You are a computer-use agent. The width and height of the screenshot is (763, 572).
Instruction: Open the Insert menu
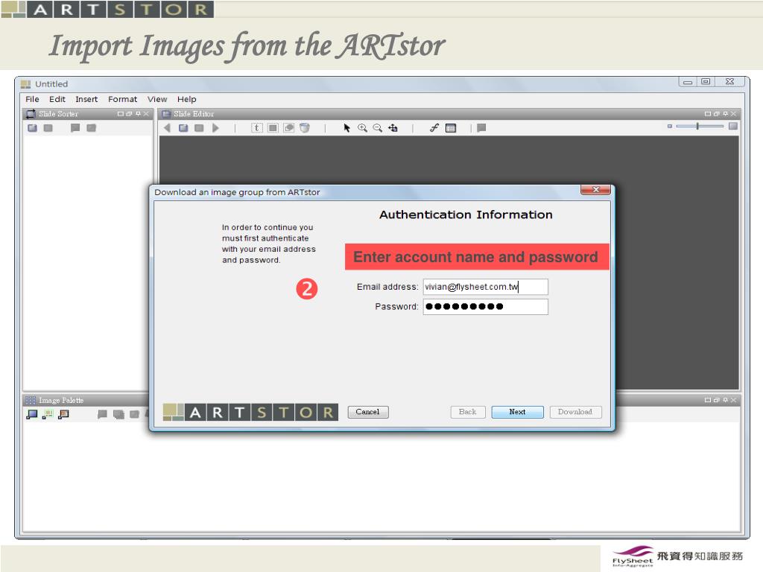point(86,99)
